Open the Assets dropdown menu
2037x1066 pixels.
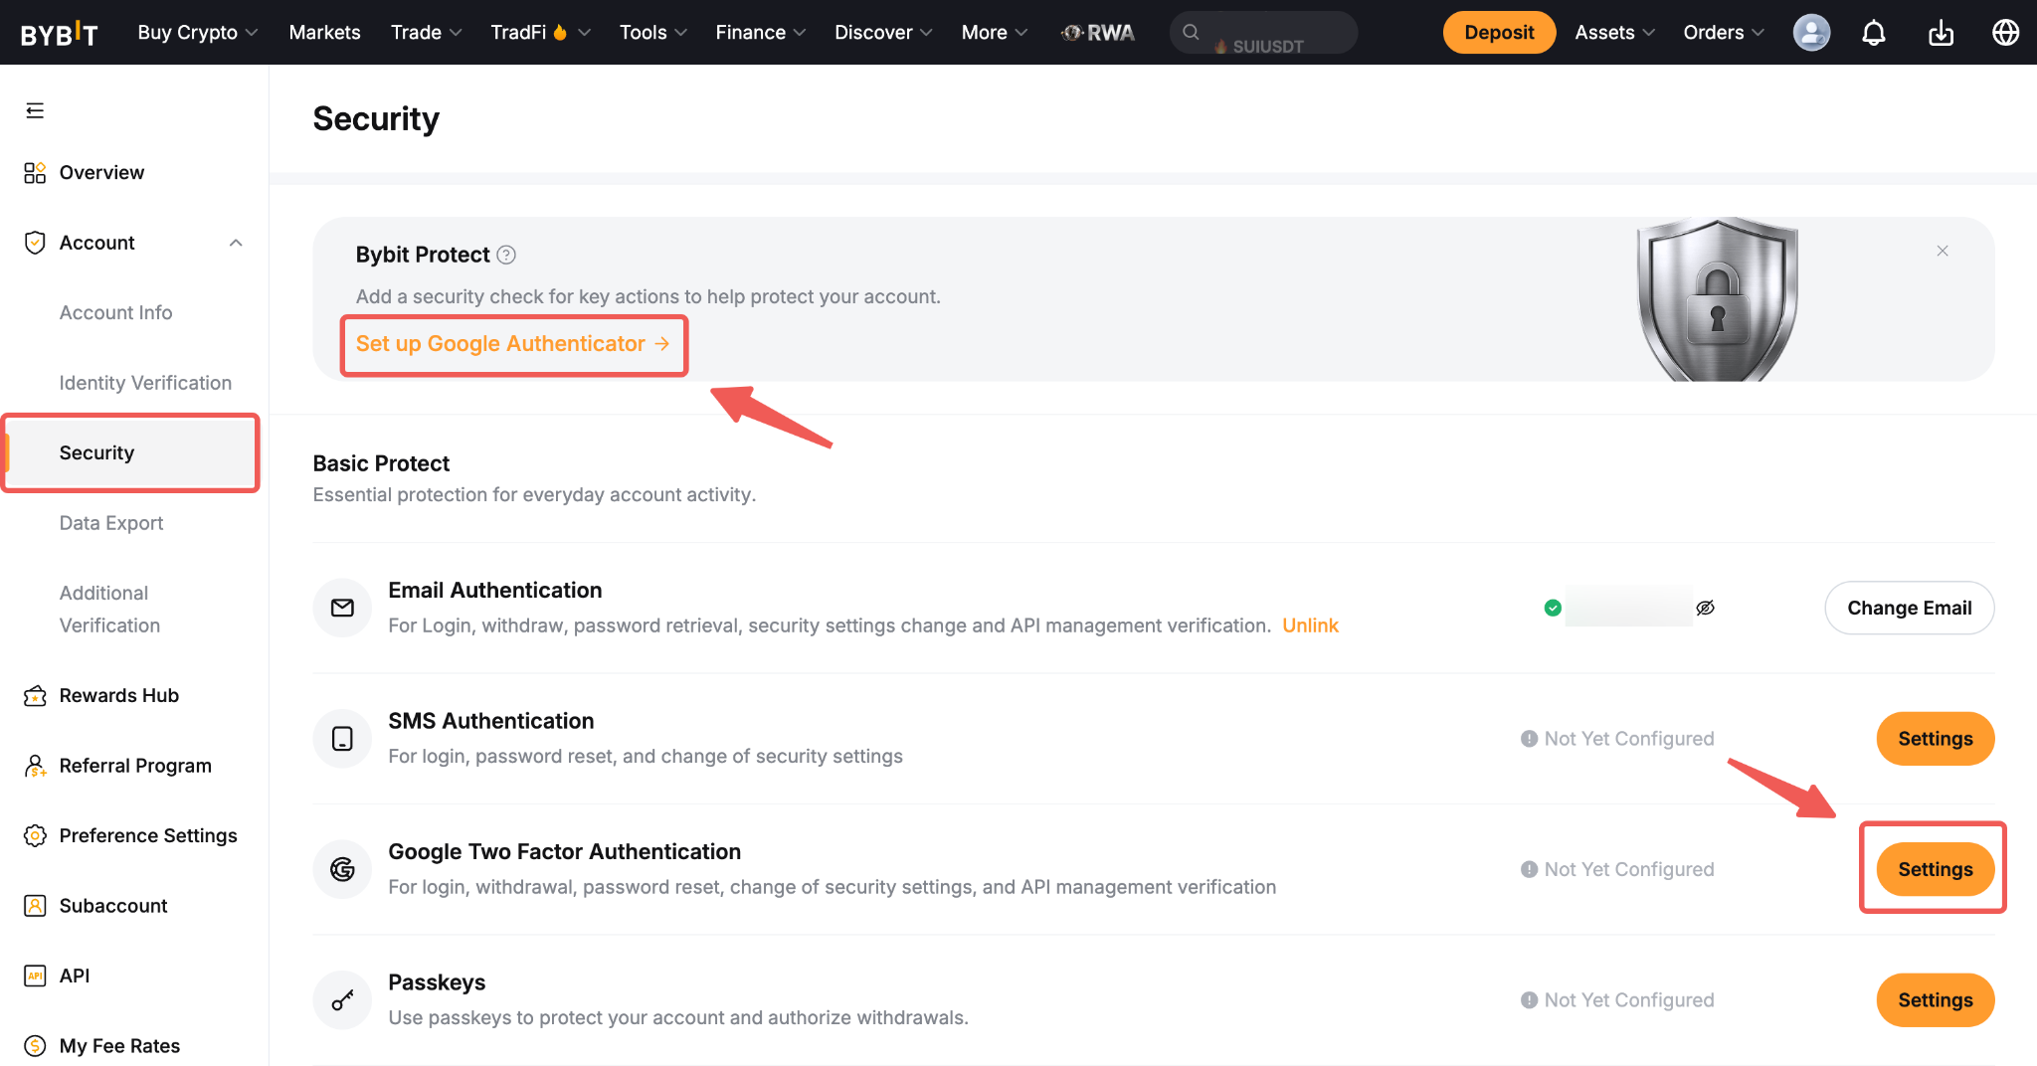[1614, 33]
